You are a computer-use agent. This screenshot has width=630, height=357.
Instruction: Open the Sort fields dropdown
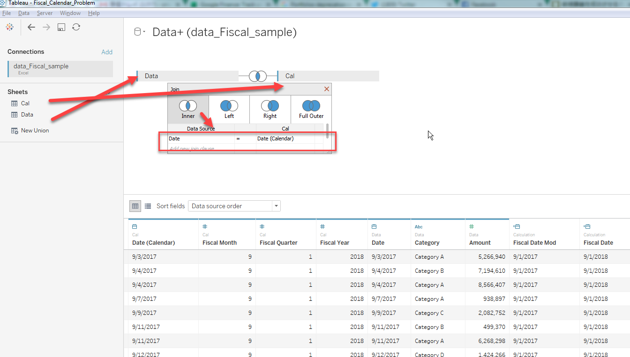tap(276, 206)
